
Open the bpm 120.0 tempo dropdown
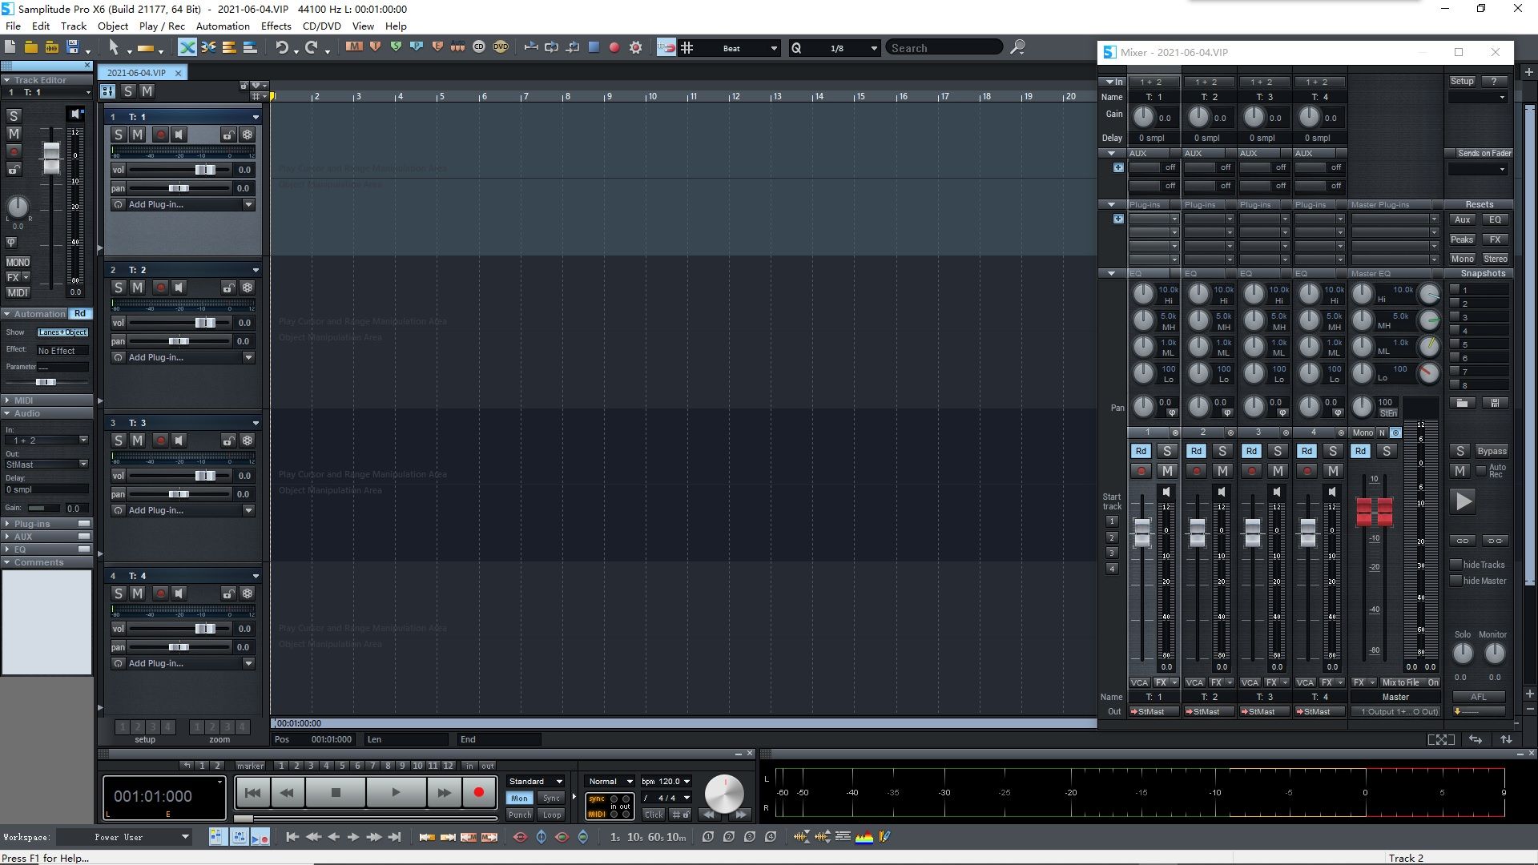[666, 782]
